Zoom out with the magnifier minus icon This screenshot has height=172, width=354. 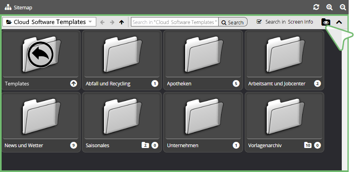(x=343, y=7)
